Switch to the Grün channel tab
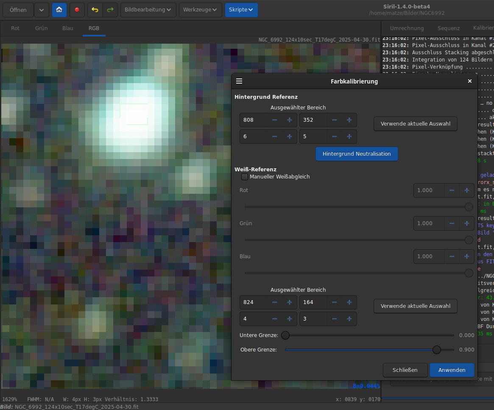Image resolution: width=494 pixels, height=410 pixels. coord(41,28)
